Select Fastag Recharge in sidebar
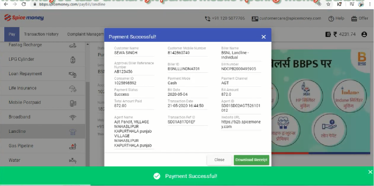This screenshot has width=374, height=186. point(43,45)
